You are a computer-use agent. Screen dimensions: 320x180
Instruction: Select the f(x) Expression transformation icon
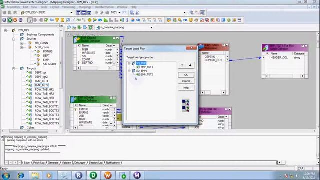pos(52,20)
